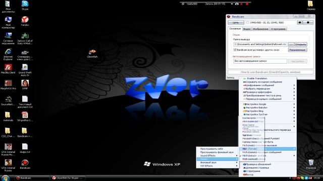Screen dimensions: 323x181
Task: Select the Мой компьютер desktop icon
Action: click(8, 20)
